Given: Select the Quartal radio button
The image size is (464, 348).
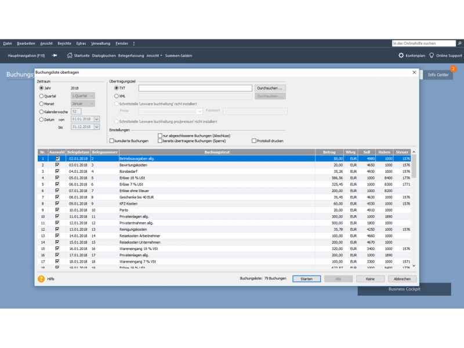Looking at the screenshot, I should click(41, 96).
